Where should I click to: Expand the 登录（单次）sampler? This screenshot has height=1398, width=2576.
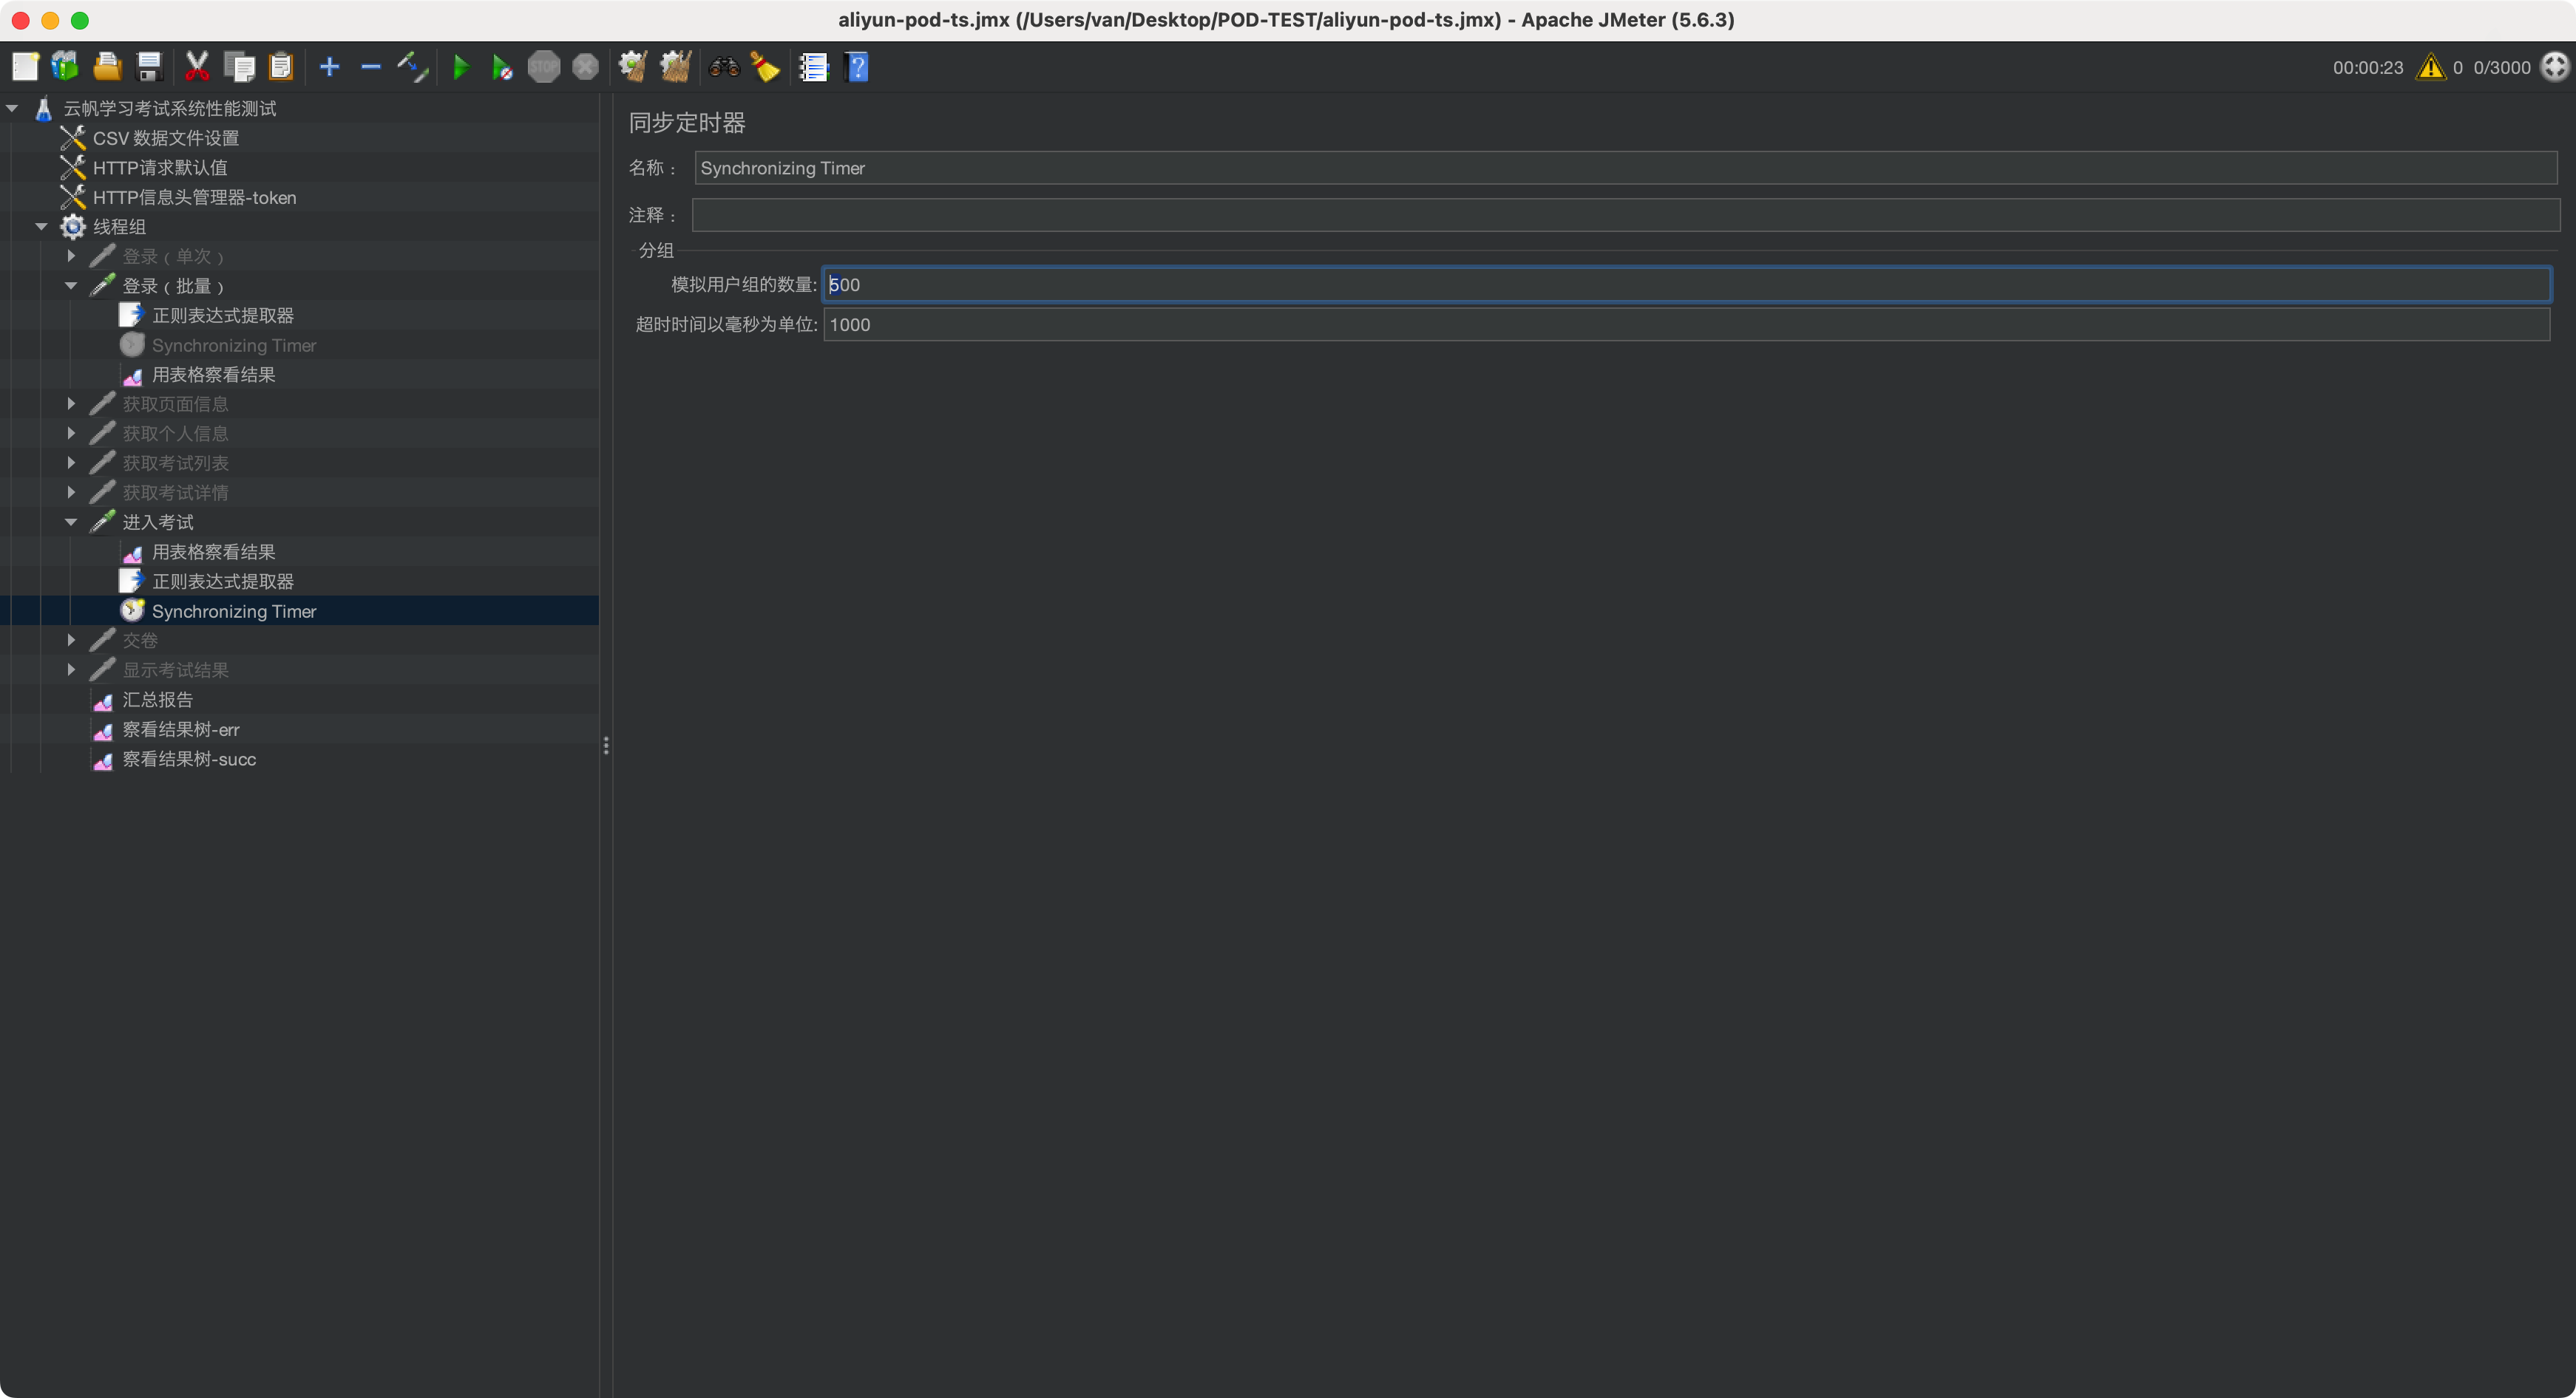71,256
